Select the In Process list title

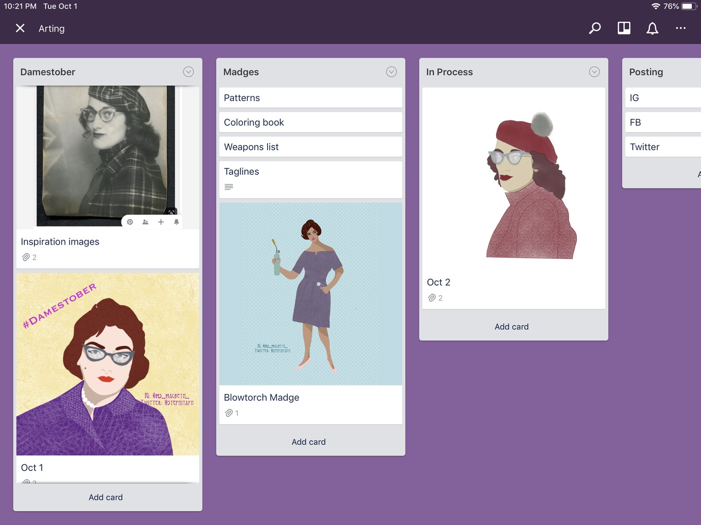click(x=450, y=72)
